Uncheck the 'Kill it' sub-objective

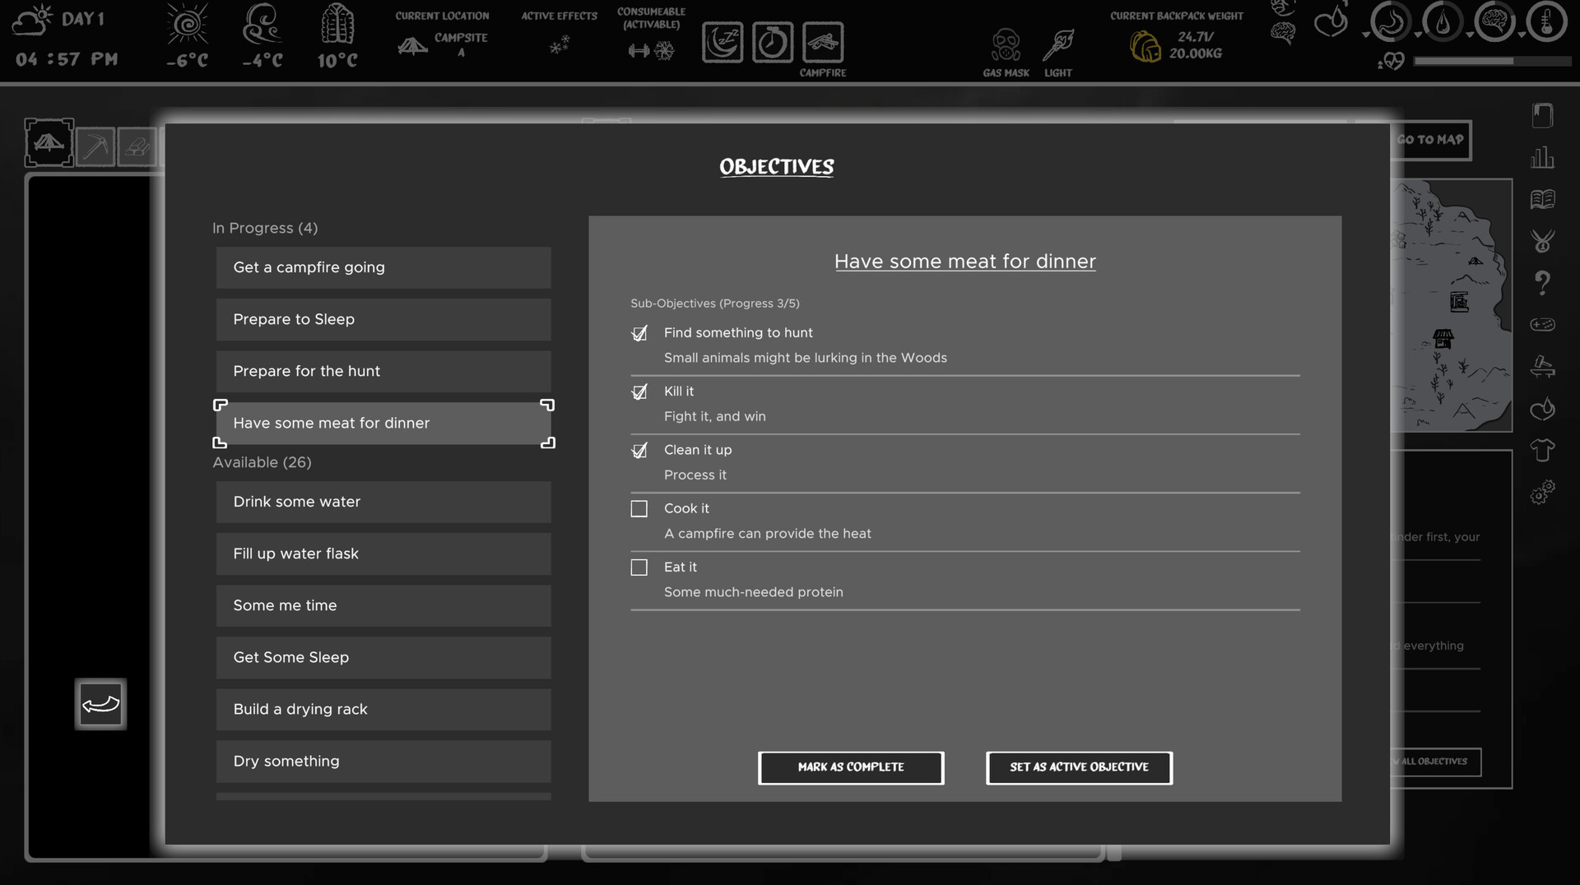(x=639, y=392)
